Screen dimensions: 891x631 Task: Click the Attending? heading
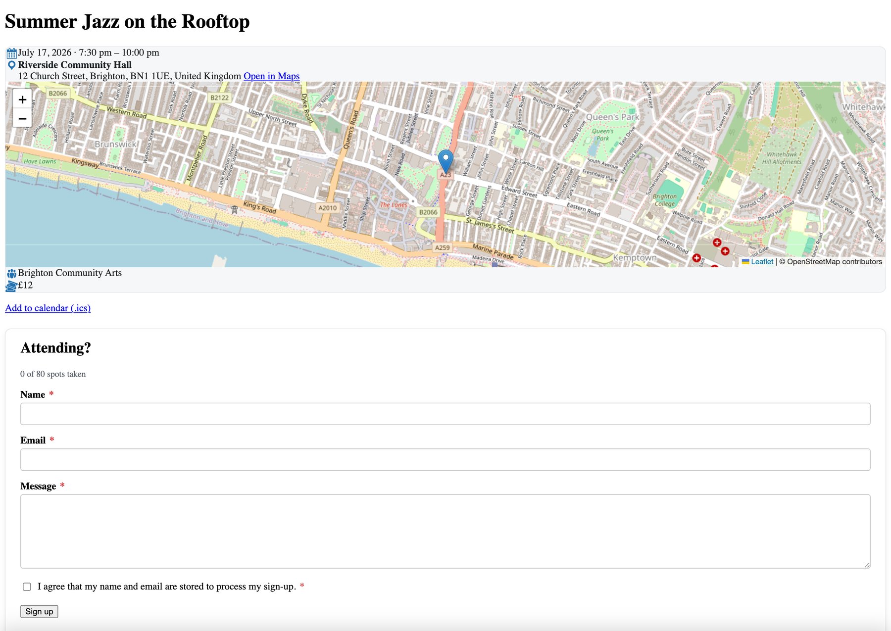pyautogui.click(x=56, y=348)
